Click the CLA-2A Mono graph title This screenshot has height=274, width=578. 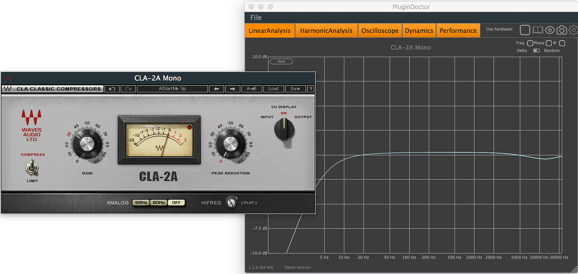point(411,47)
